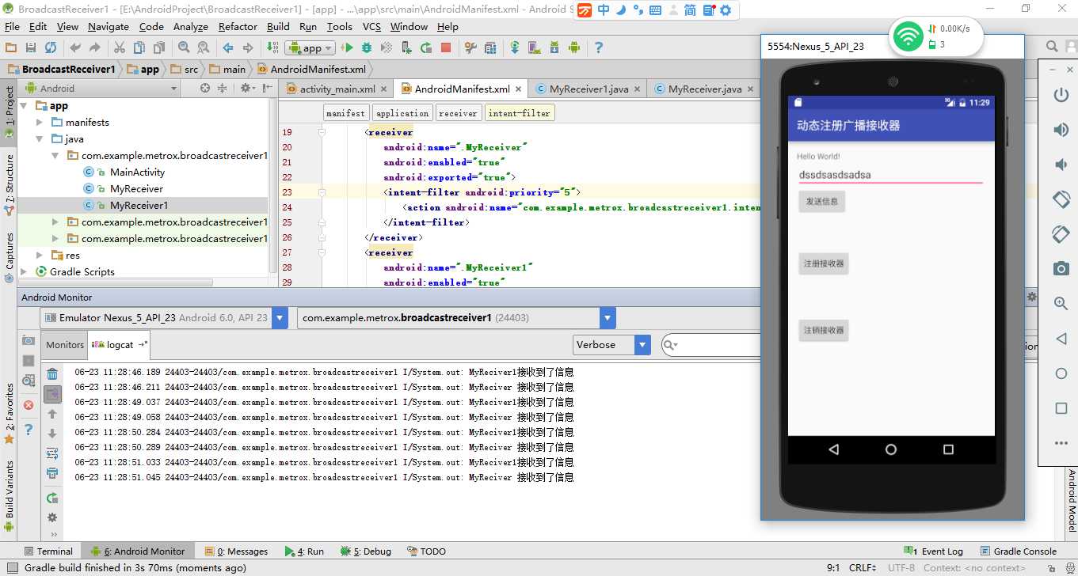Viewport: 1078px width, 576px height.
Task: Open the Help question mark toolbar icon
Action: (x=599, y=47)
